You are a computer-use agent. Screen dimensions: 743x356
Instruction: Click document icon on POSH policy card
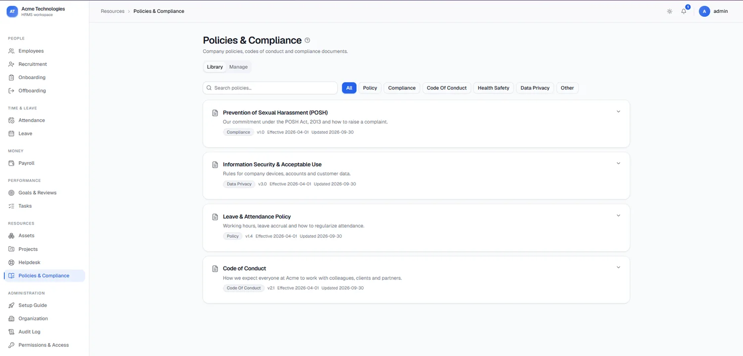(x=215, y=113)
